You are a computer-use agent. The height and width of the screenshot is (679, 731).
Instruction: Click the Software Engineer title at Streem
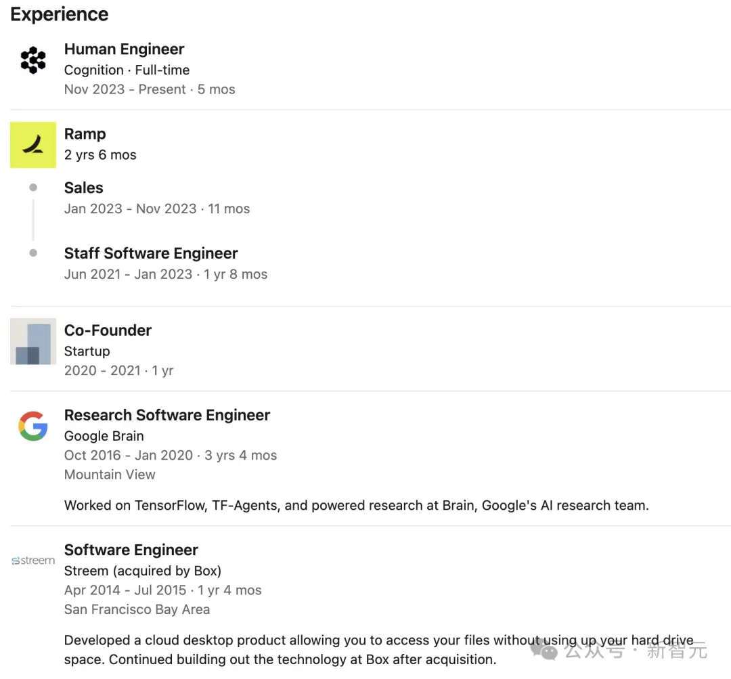[x=131, y=550]
